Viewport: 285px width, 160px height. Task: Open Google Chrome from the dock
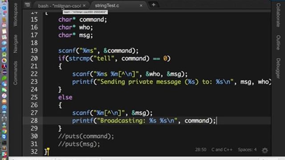tap(4, 131)
